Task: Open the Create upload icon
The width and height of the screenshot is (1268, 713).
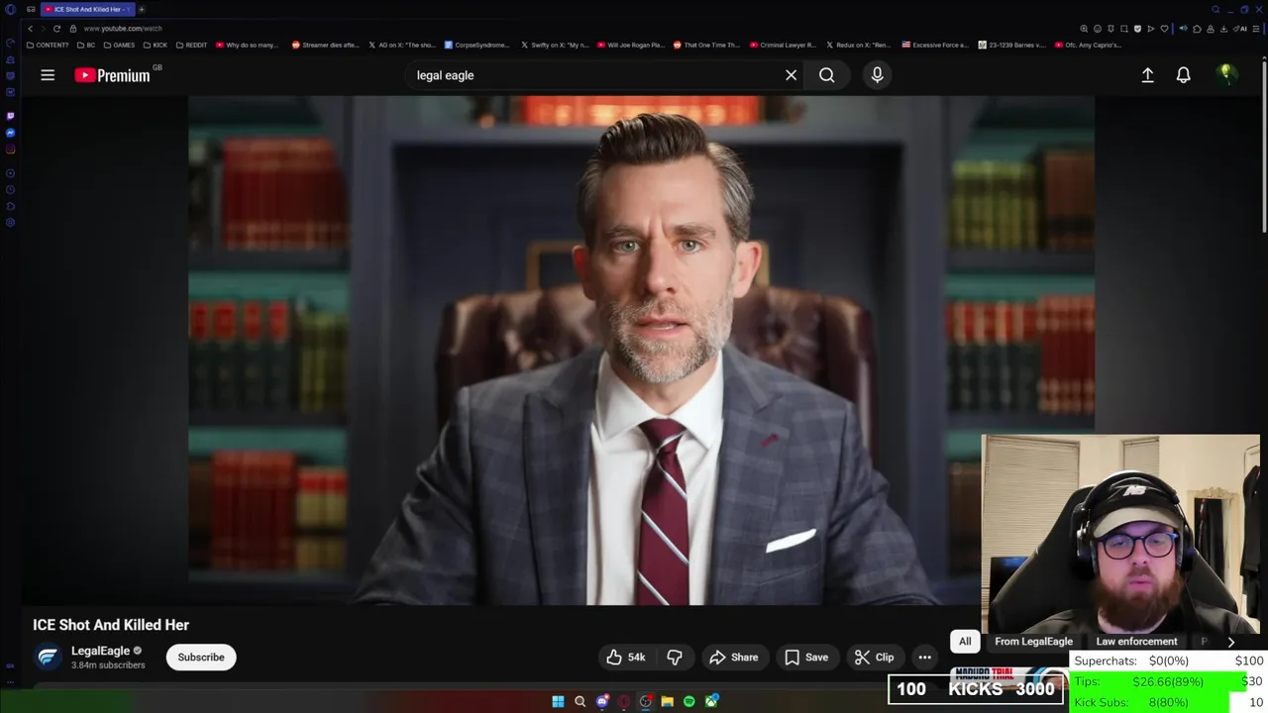Action: pyautogui.click(x=1147, y=75)
